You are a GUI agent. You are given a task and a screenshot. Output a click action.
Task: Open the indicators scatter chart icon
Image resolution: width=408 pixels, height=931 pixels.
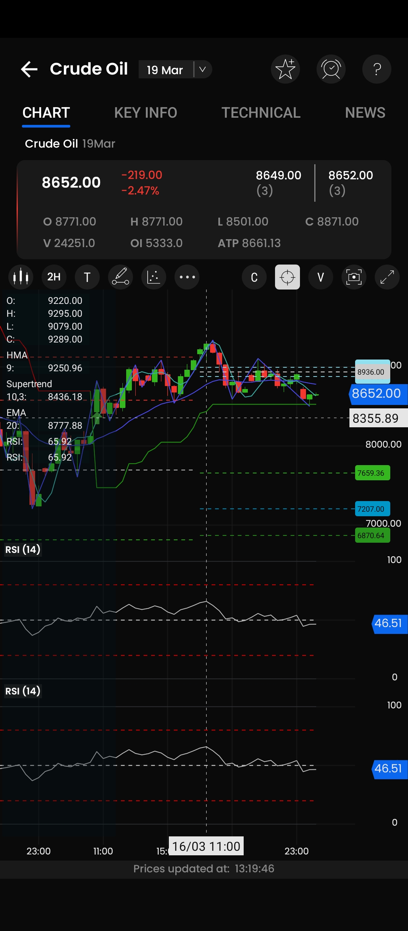(154, 277)
